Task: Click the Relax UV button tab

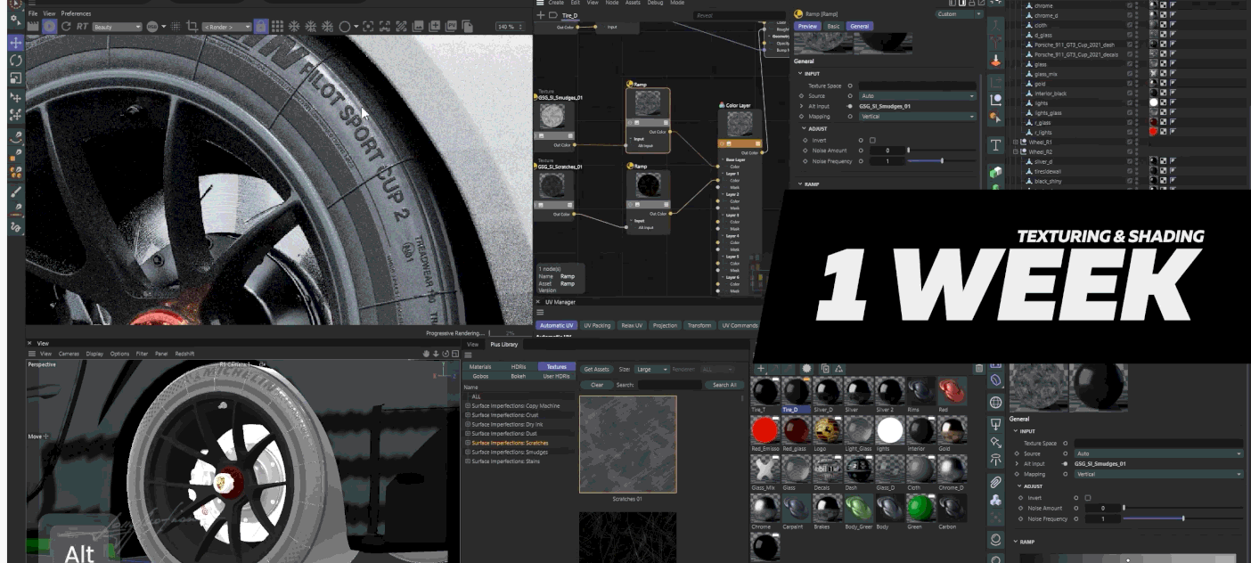Action: [632, 325]
